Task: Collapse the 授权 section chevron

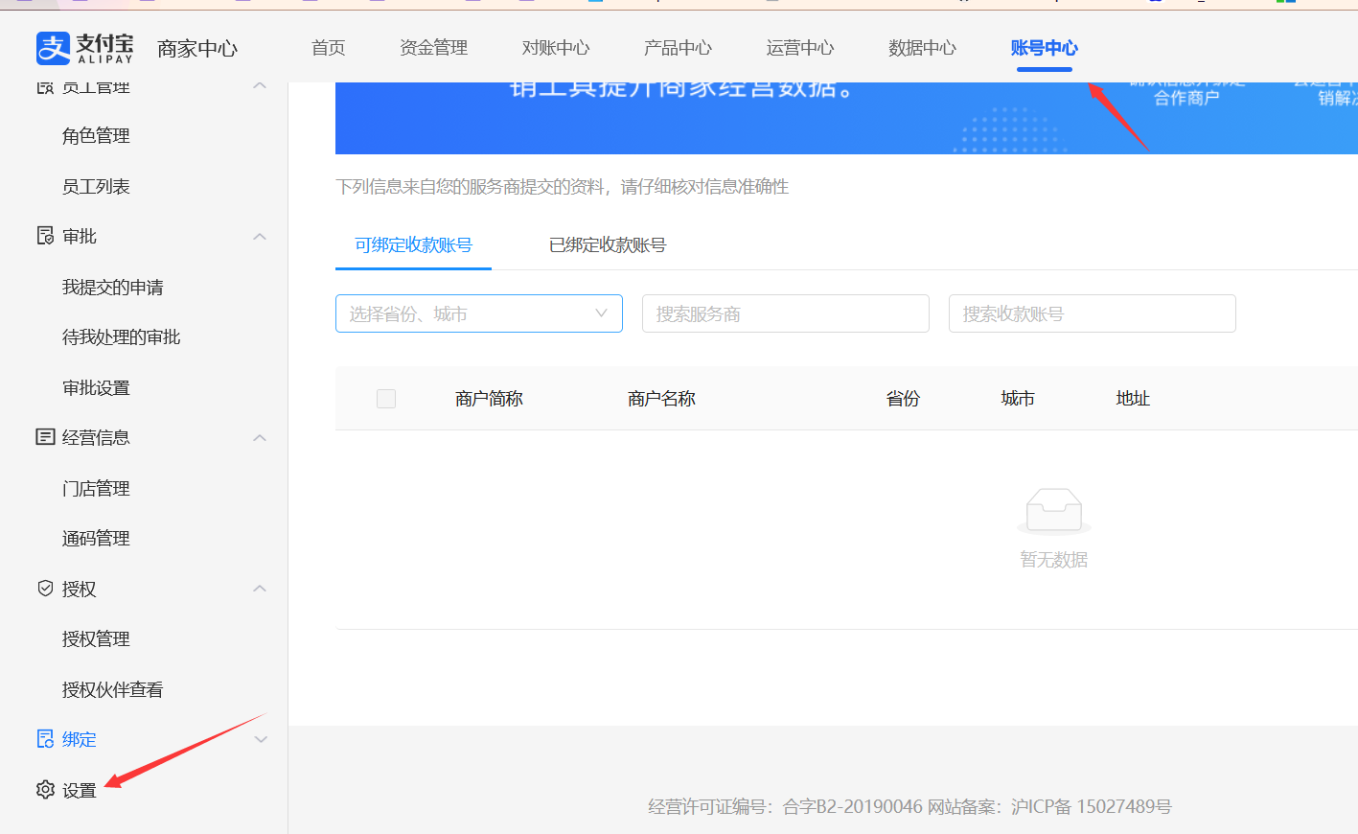Action: [260, 589]
